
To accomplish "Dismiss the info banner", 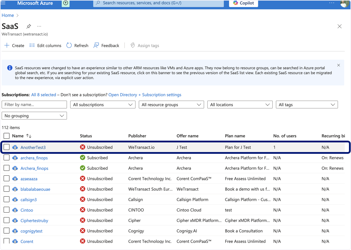I will coord(338,65).
